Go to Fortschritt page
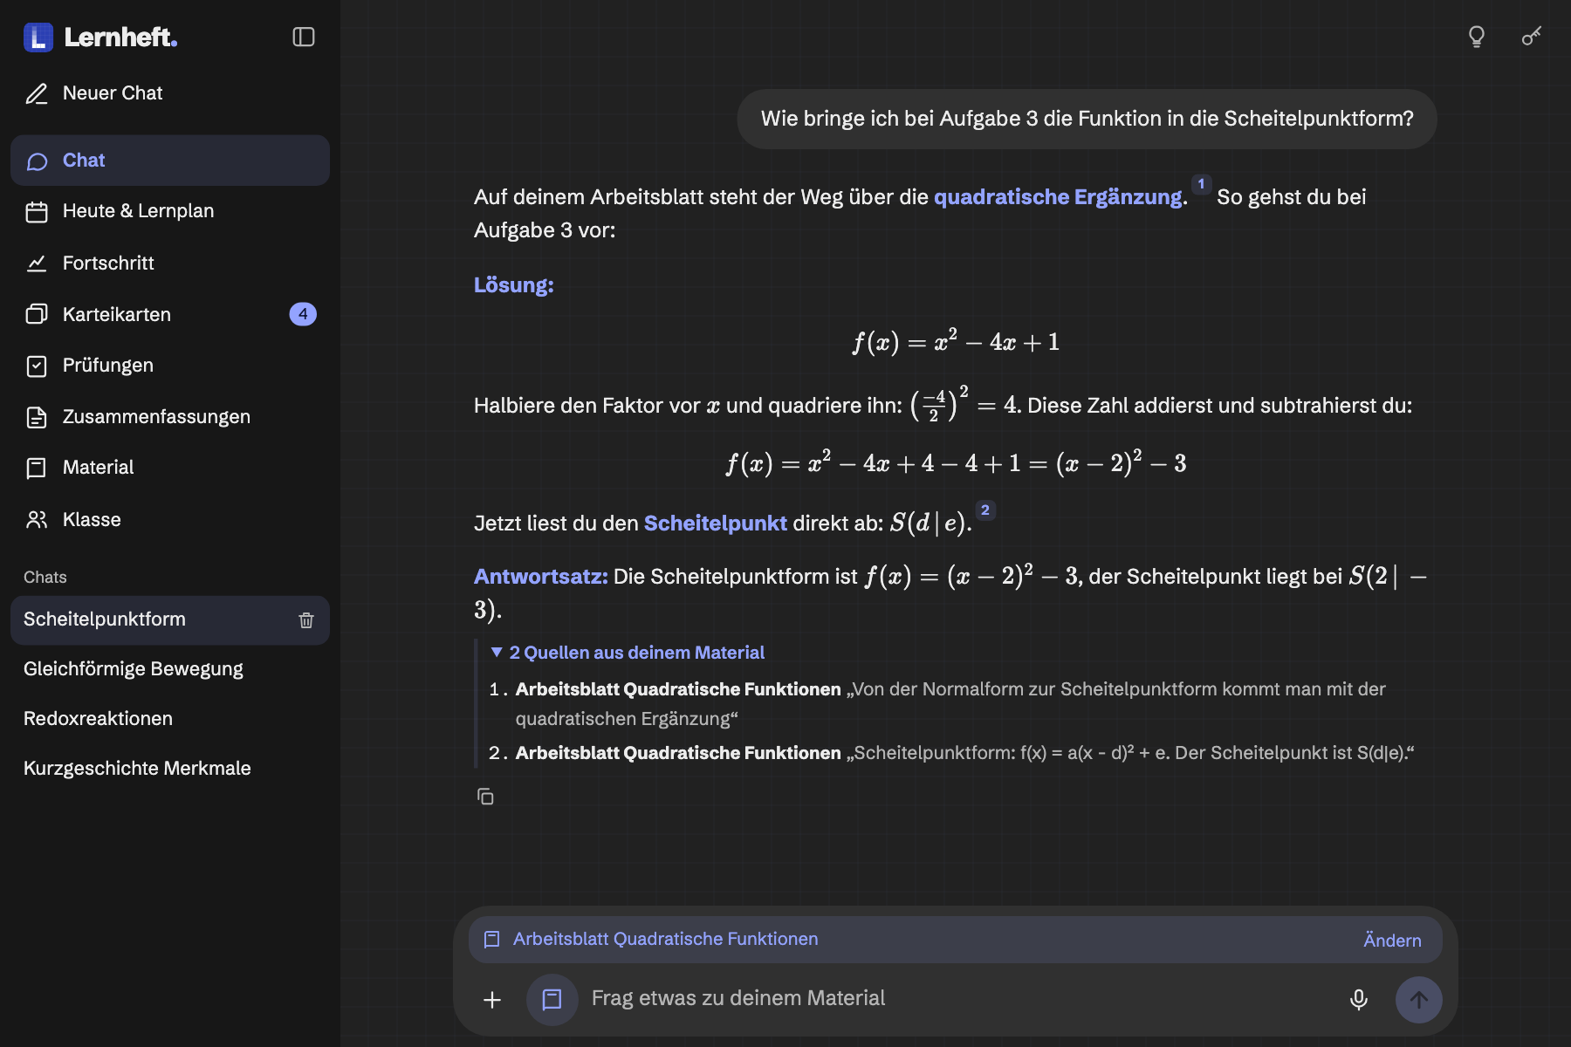Screen dimensions: 1571x1047 pyautogui.click(x=170, y=263)
